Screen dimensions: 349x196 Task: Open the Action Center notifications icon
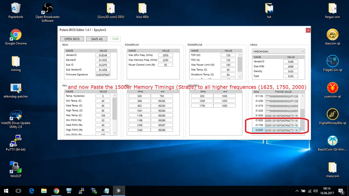[341, 191]
